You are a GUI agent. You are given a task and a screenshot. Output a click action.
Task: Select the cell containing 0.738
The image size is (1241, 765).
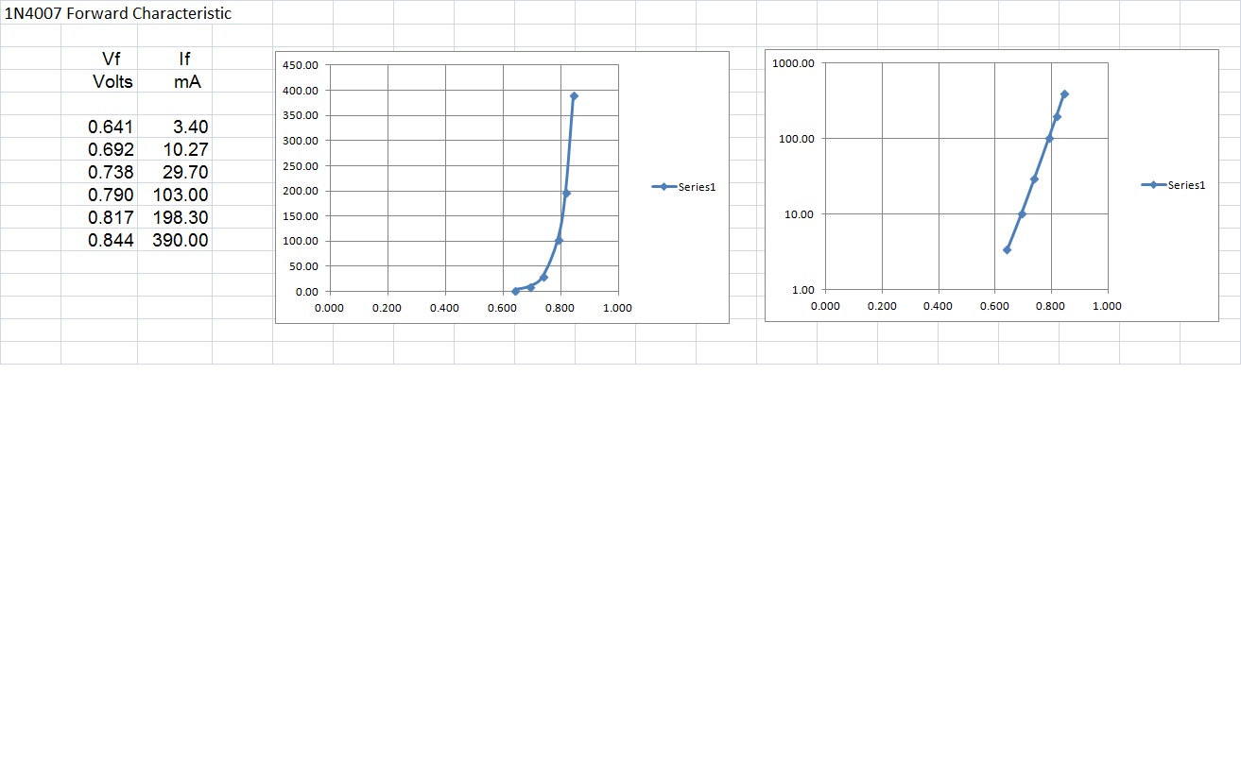click(x=111, y=172)
